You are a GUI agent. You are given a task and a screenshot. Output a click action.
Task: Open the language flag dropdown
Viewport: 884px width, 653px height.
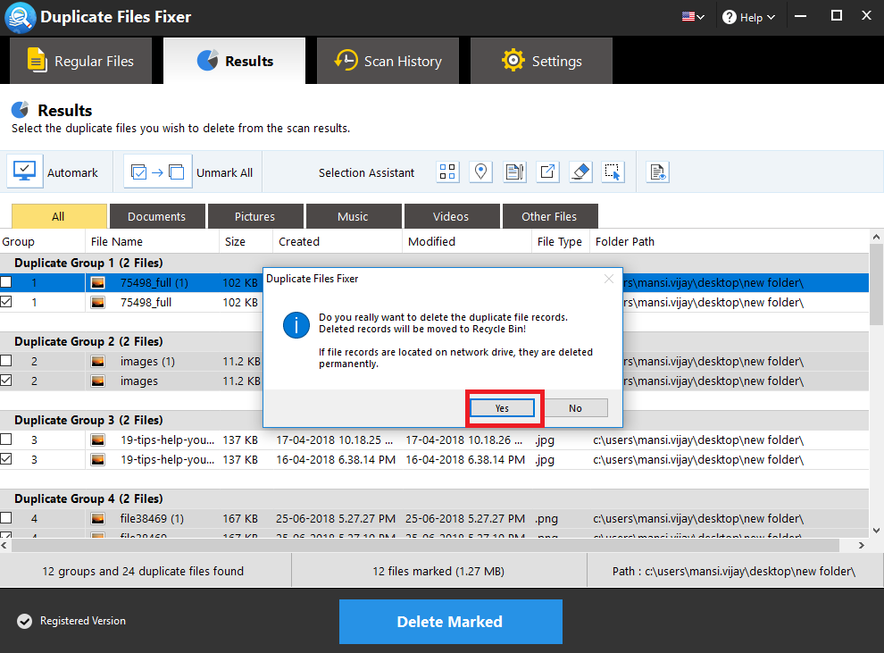pyautogui.click(x=693, y=17)
